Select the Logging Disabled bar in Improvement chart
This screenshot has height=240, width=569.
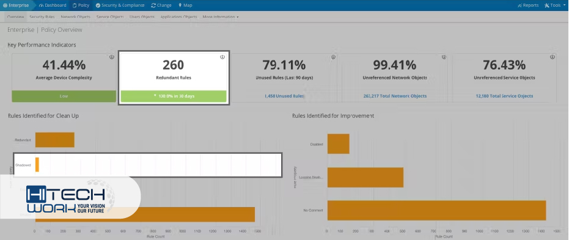coord(365,177)
